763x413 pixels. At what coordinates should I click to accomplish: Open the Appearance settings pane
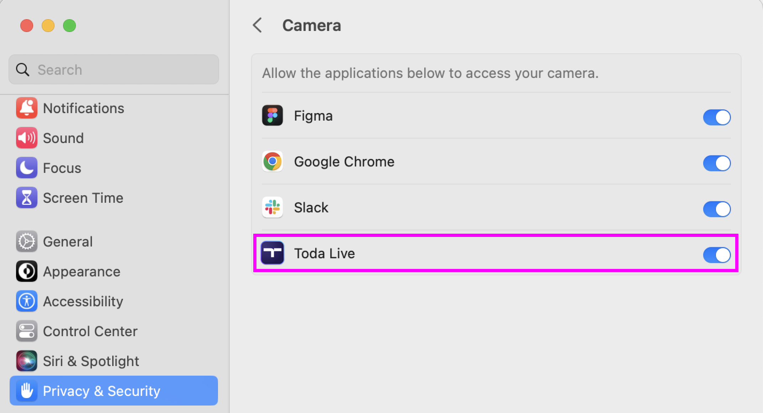(81, 272)
